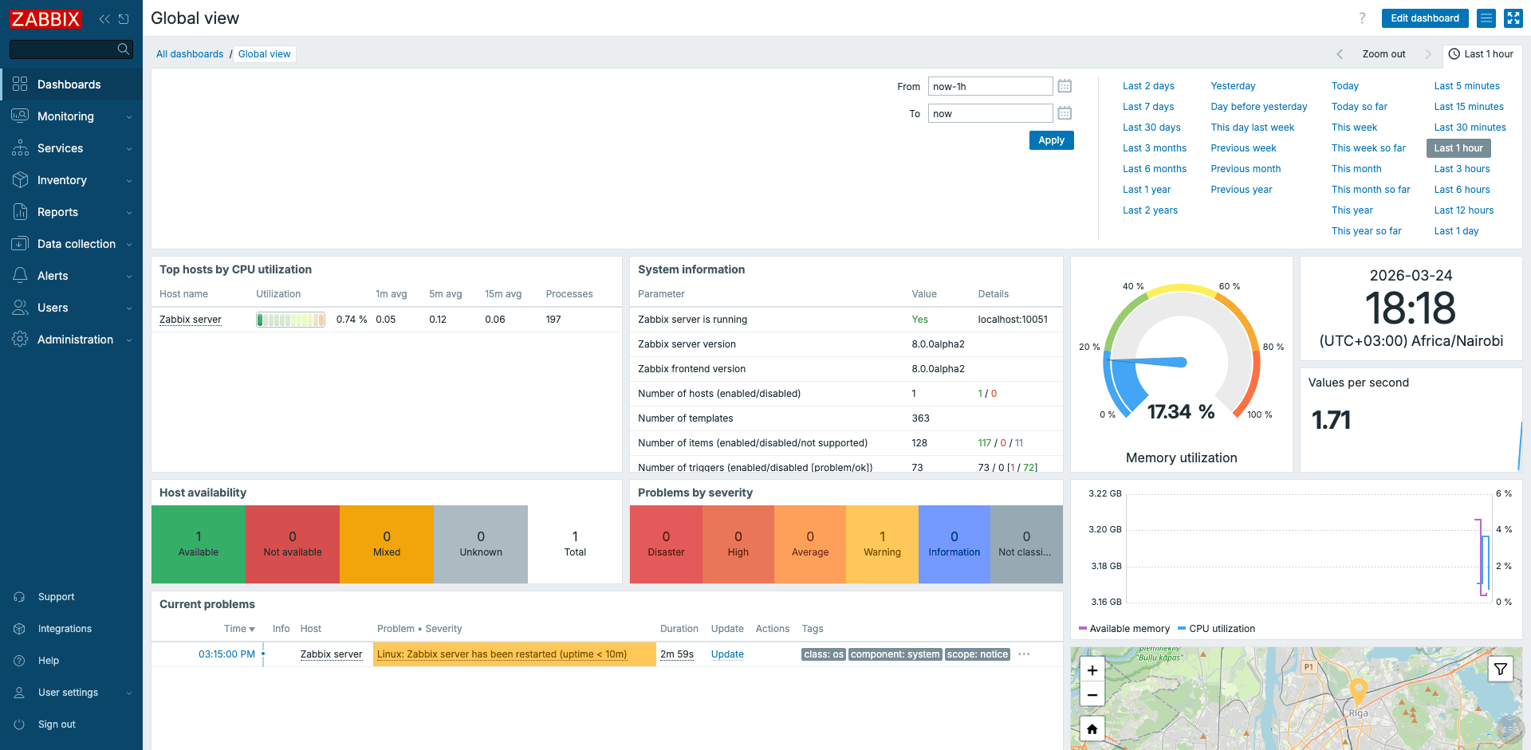1531x750 pixels.
Task: Open the Reports menu
Action: point(57,212)
